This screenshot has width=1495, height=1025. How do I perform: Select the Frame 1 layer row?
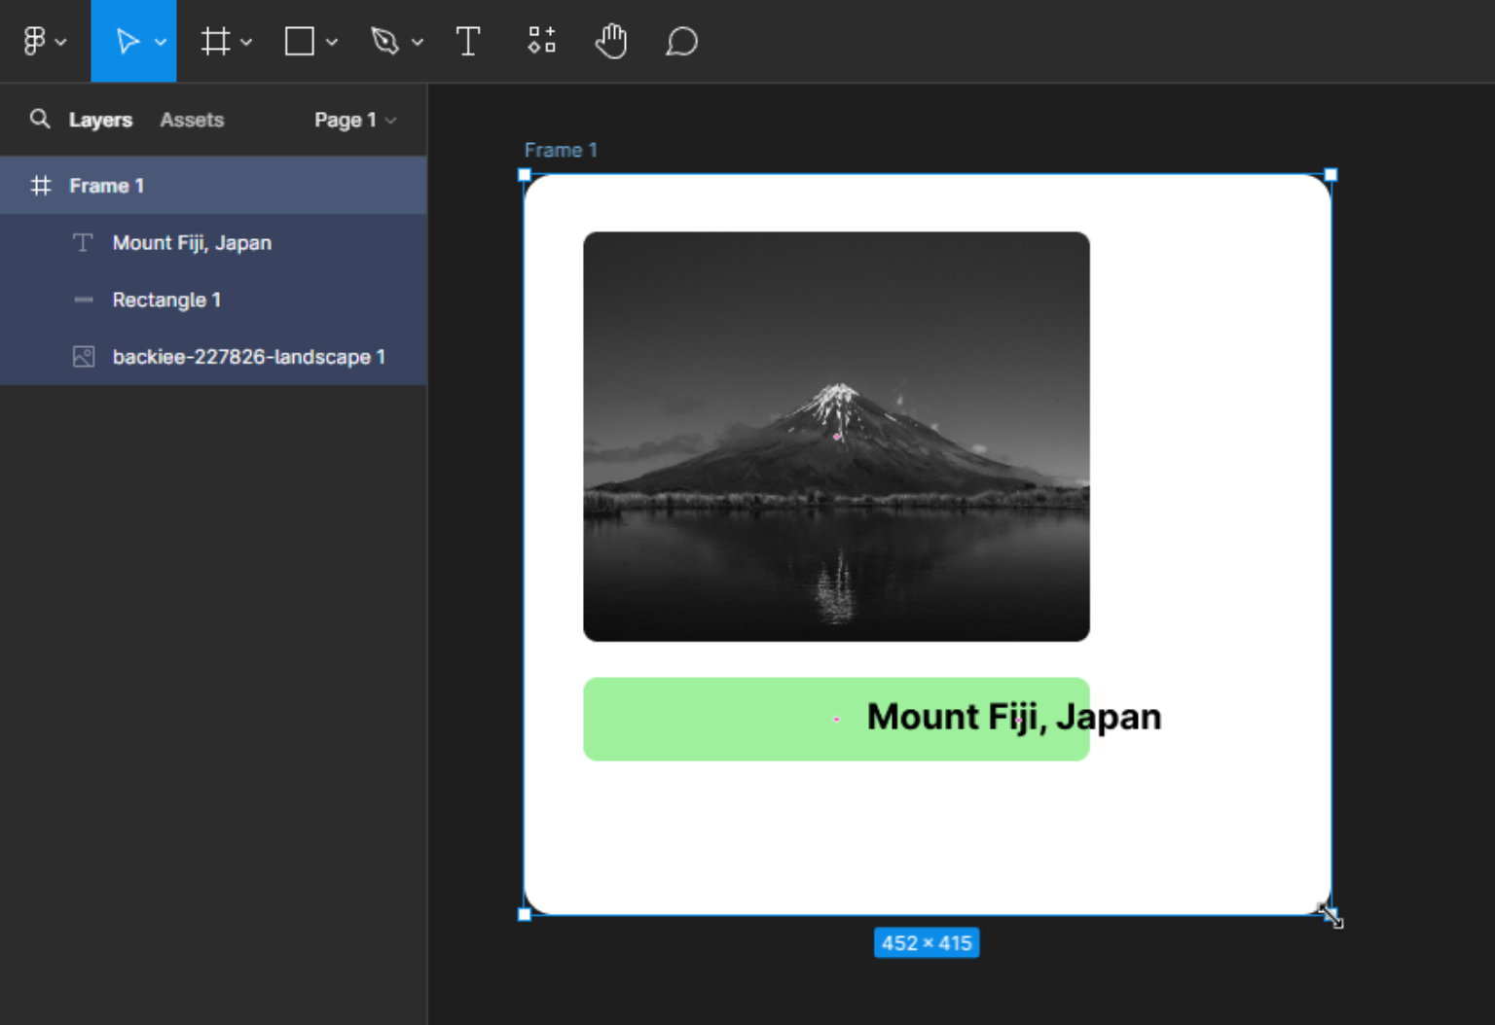[213, 186]
